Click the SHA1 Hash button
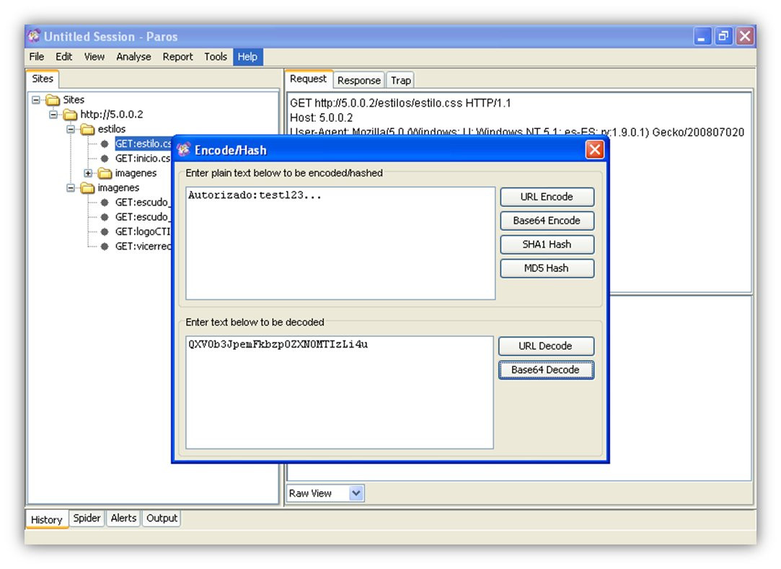The height and width of the screenshot is (569, 781). pyautogui.click(x=547, y=244)
